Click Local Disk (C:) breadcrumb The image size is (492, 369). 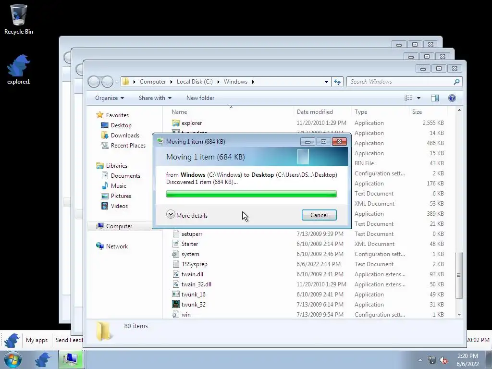point(195,82)
